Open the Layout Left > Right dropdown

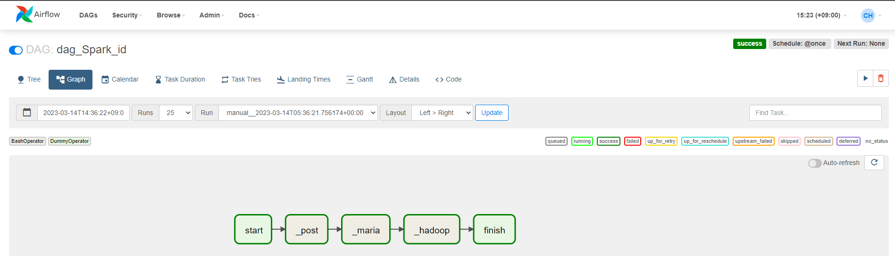(443, 113)
